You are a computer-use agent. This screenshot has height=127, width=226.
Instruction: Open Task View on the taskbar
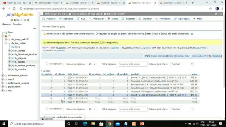[x=77, y=124]
